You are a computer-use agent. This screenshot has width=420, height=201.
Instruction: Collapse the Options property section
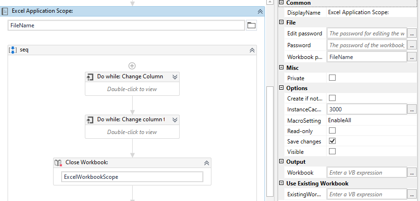coord(281,88)
